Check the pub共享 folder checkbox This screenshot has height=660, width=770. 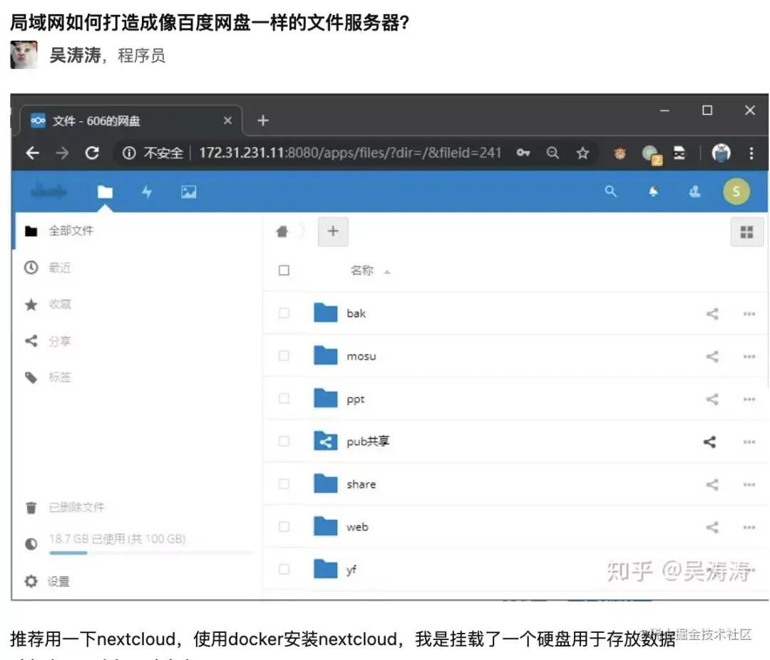(284, 441)
